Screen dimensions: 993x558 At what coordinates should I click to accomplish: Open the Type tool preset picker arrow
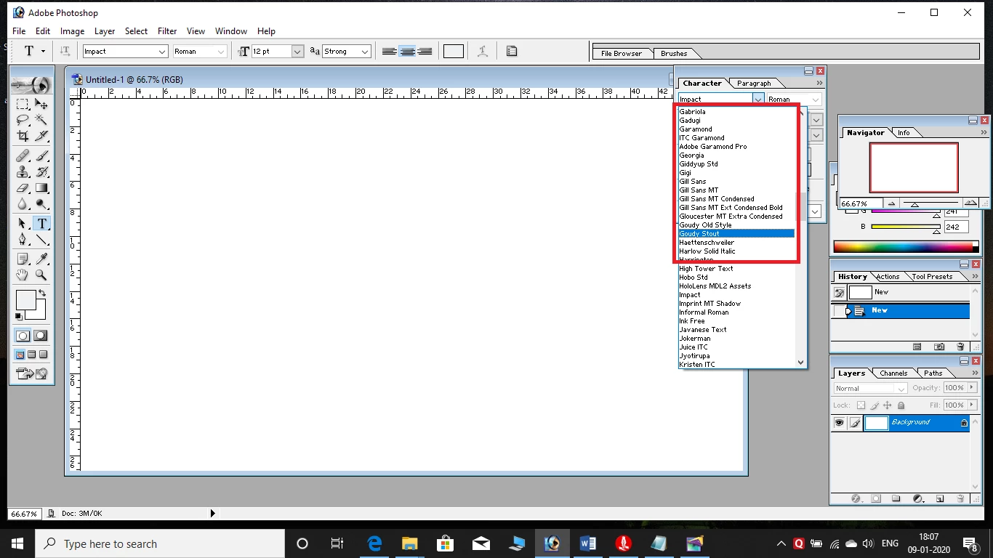[43, 51]
